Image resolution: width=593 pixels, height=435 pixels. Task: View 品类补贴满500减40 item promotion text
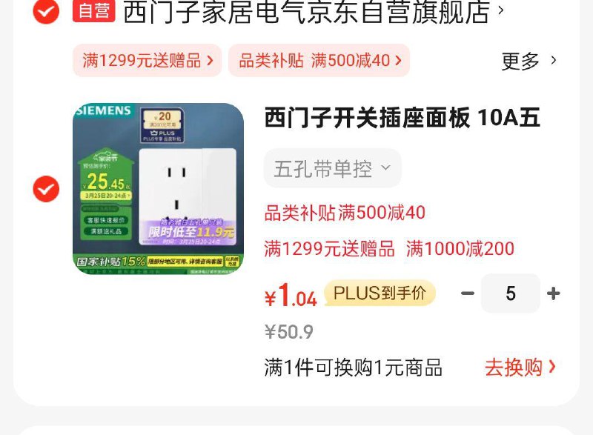(x=345, y=213)
